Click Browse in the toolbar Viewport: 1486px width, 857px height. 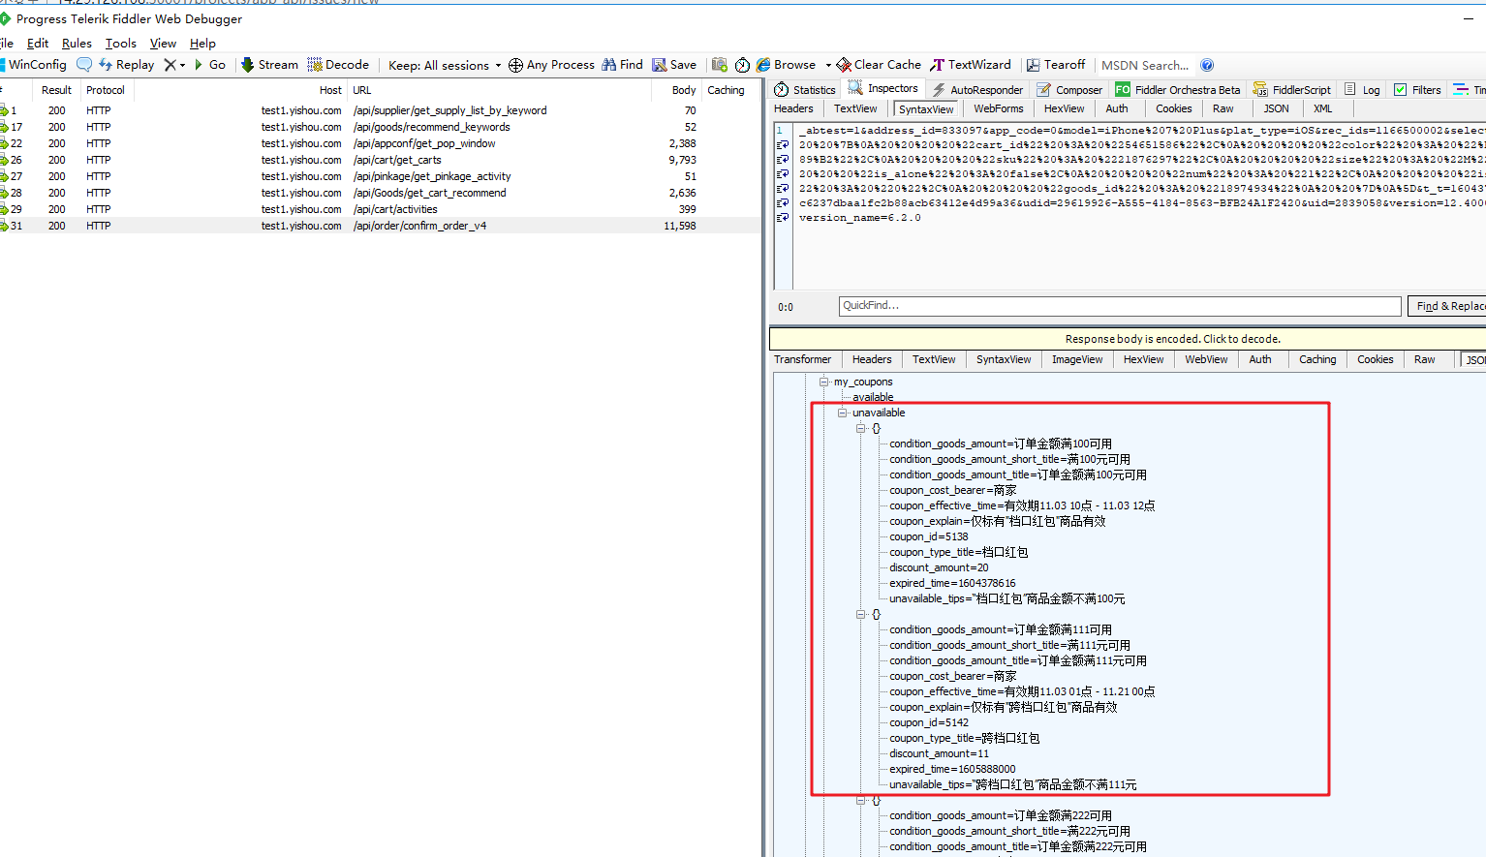787,65
